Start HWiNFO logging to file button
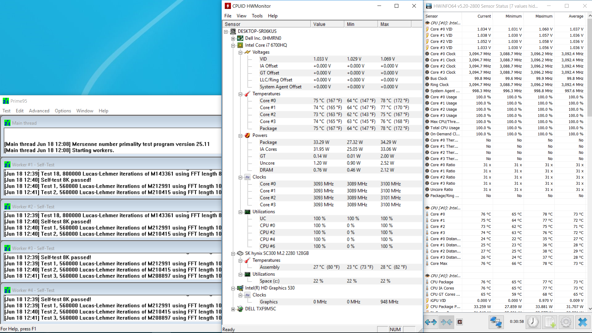Image resolution: width=592 pixels, height=333 pixels. coord(549,322)
